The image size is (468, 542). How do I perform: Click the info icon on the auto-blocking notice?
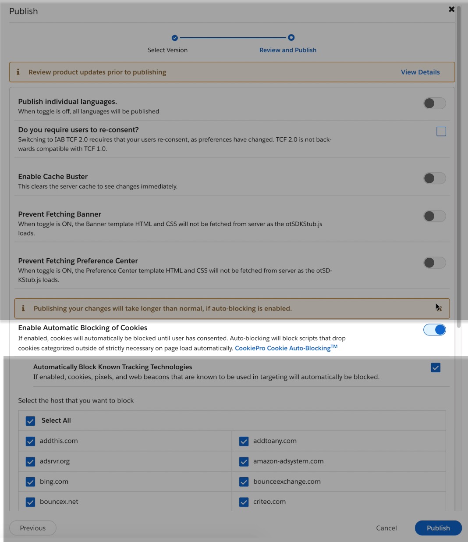[x=23, y=308]
